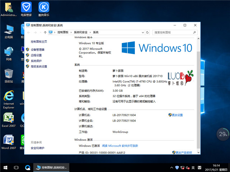The height and width of the screenshot is (172, 230).
Task: Click the vertical scrollbar thumb
Action: pos(198,100)
